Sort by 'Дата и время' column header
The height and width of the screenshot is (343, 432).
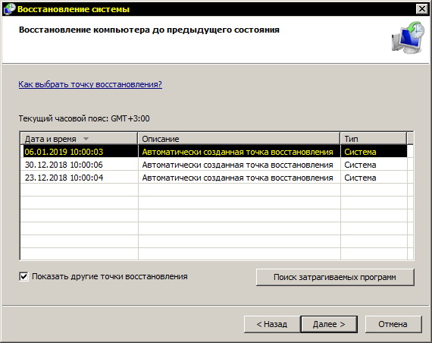(79, 139)
